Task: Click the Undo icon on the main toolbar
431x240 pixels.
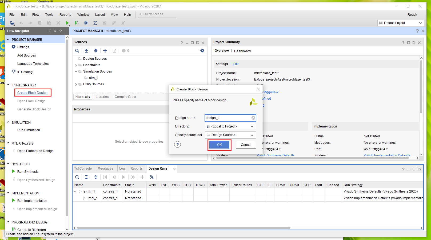Action: tap(21, 23)
